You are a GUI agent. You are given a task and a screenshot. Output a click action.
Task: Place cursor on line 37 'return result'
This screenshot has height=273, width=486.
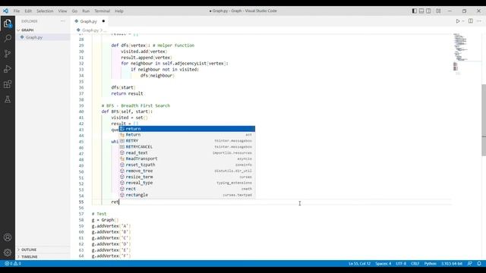127,93
